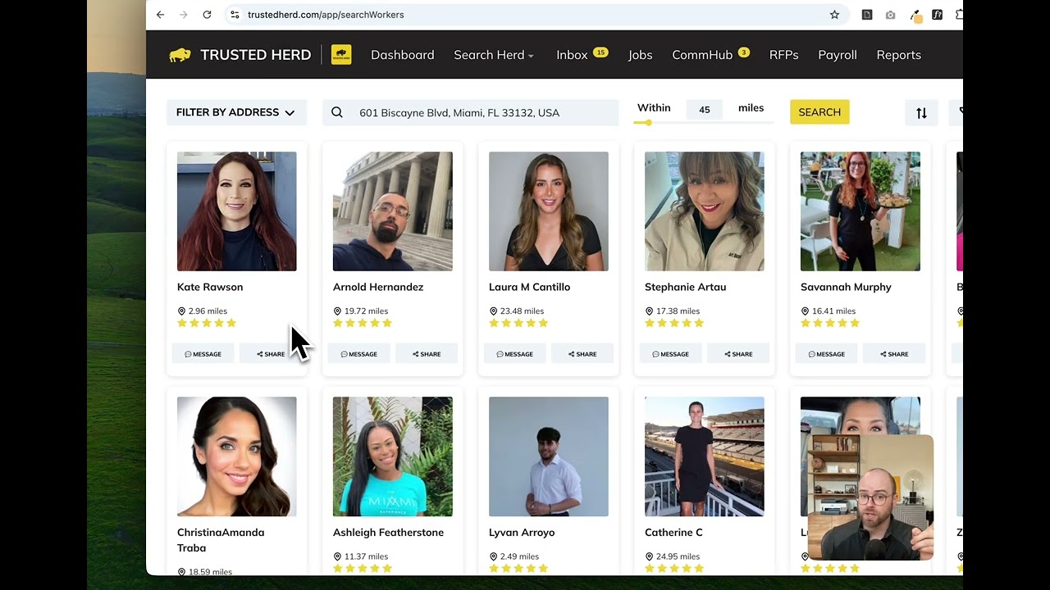This screenshot has height=590, width=1050.
Task: Click the magnifier icon in address search
Action: pyautogui.click(x=337, y=112)
